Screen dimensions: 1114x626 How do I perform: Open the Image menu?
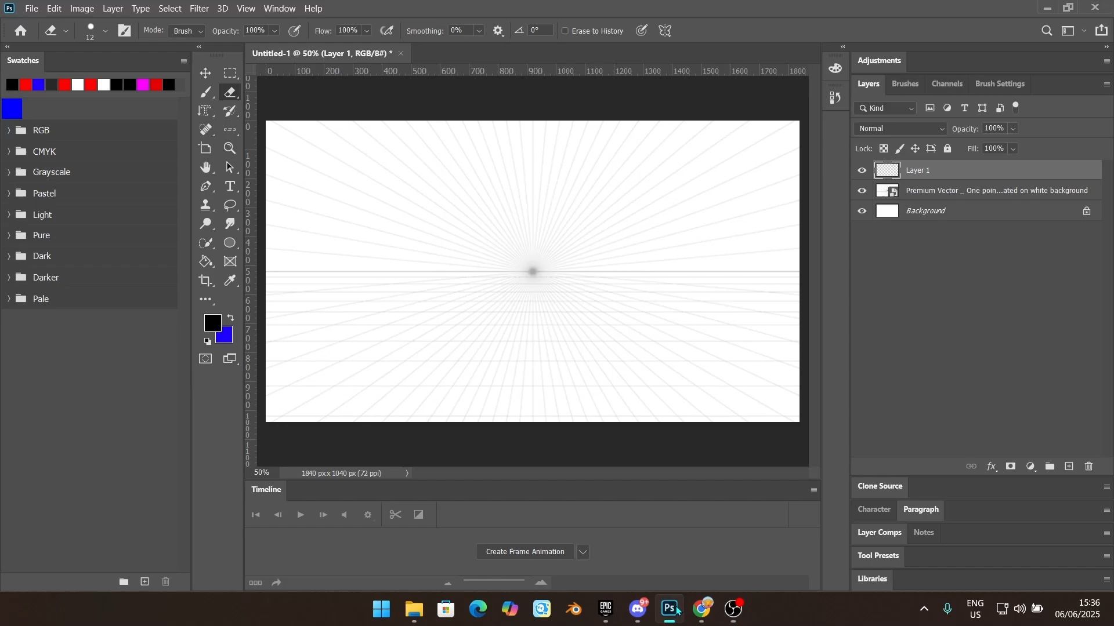82,9
